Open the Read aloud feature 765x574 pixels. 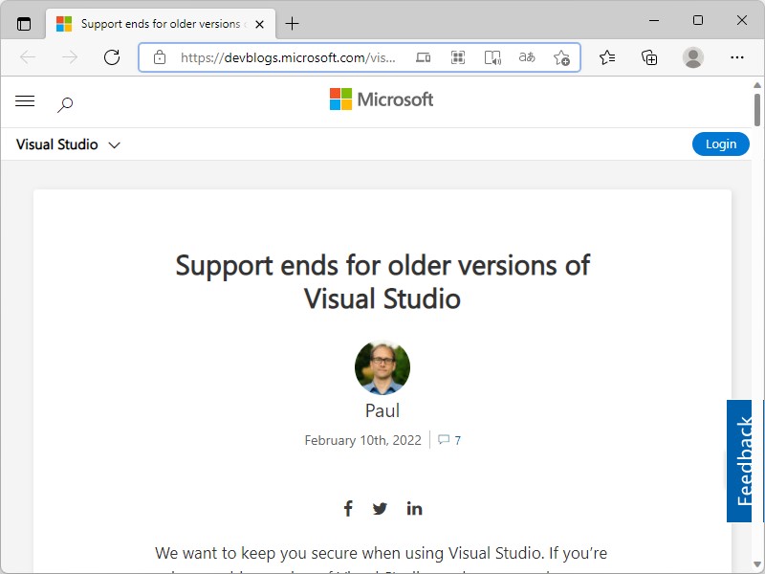click(x=492, y=57)
